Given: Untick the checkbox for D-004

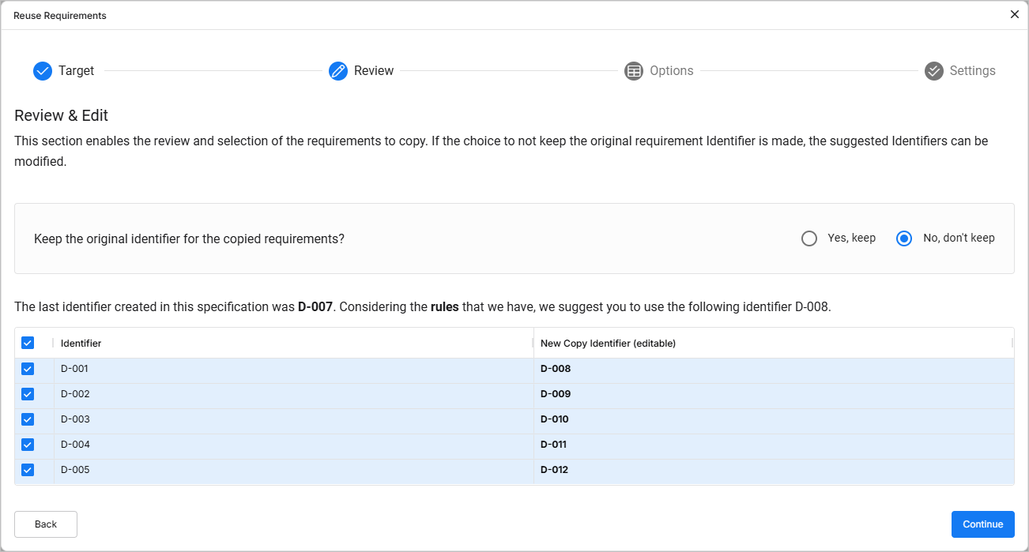Looking at the screenshot, I should pos(28,445).
